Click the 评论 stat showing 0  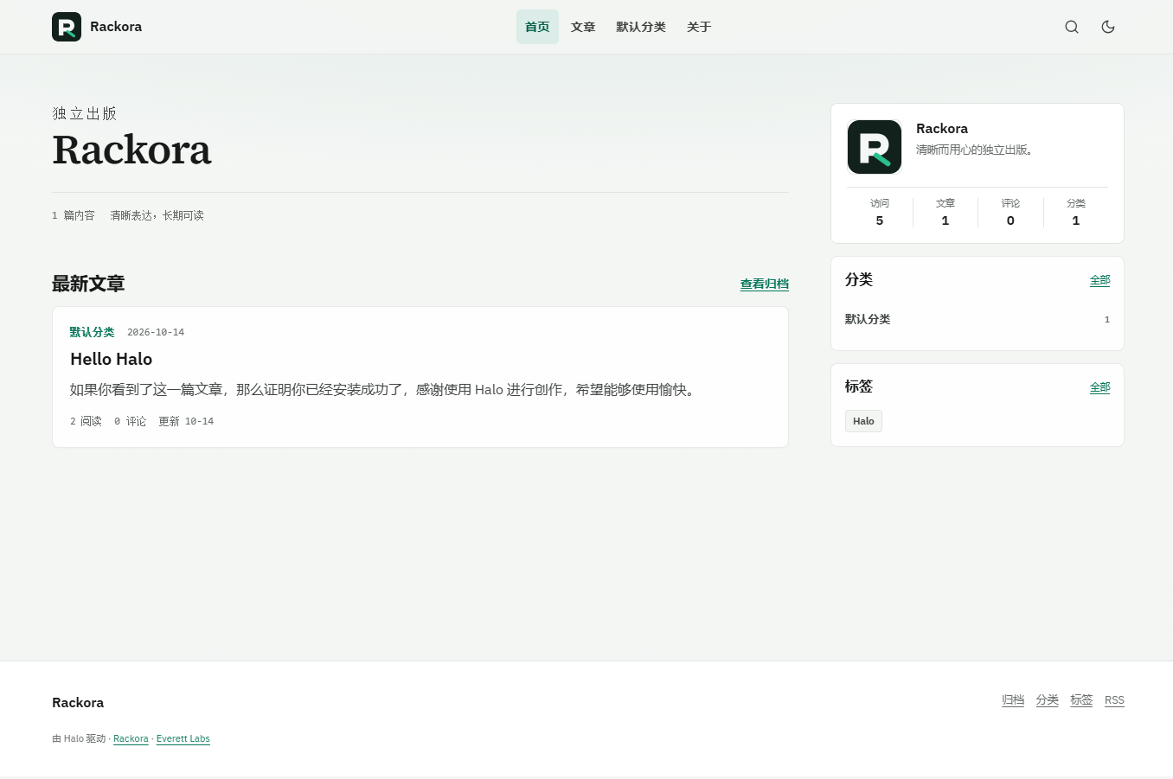(1010, 212)
